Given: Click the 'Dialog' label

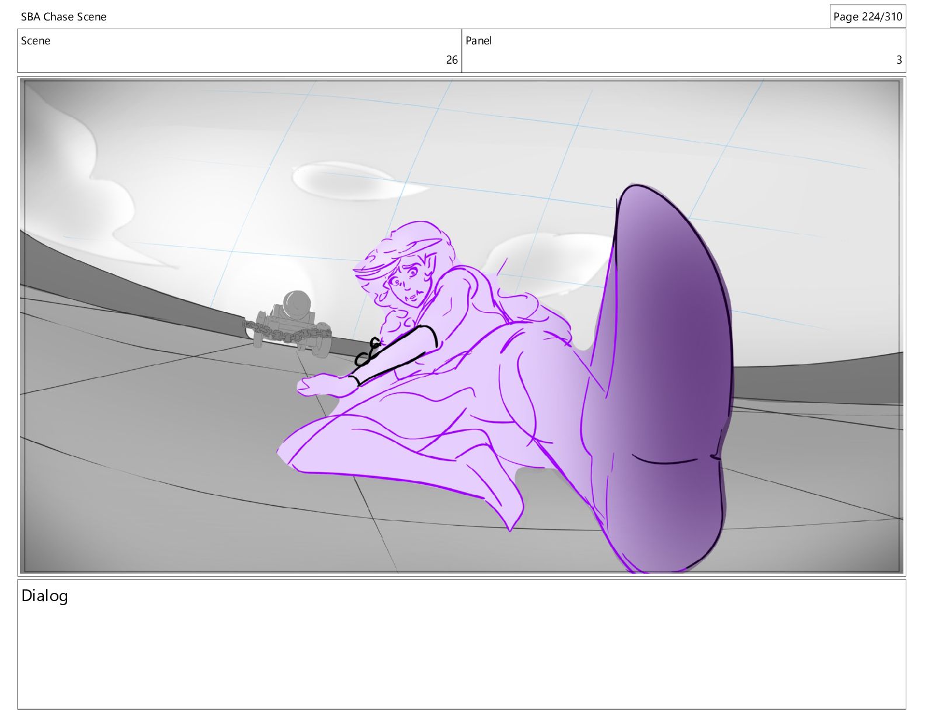Looking at the screenshot, I should click(x=45, y=596).
